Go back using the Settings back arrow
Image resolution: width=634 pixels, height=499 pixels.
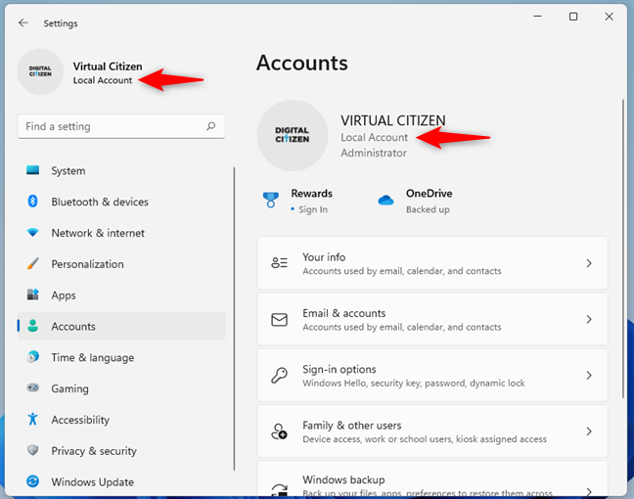pyautogui.click(x=23, y=23)
